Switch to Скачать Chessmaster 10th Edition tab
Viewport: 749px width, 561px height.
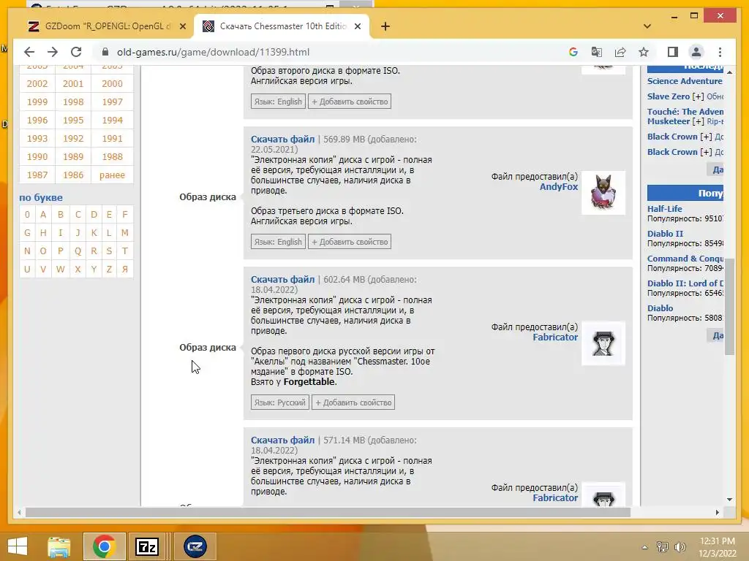coord(282,26)
